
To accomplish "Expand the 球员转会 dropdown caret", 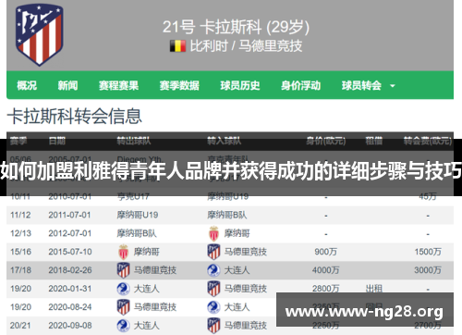I will 393,86.
